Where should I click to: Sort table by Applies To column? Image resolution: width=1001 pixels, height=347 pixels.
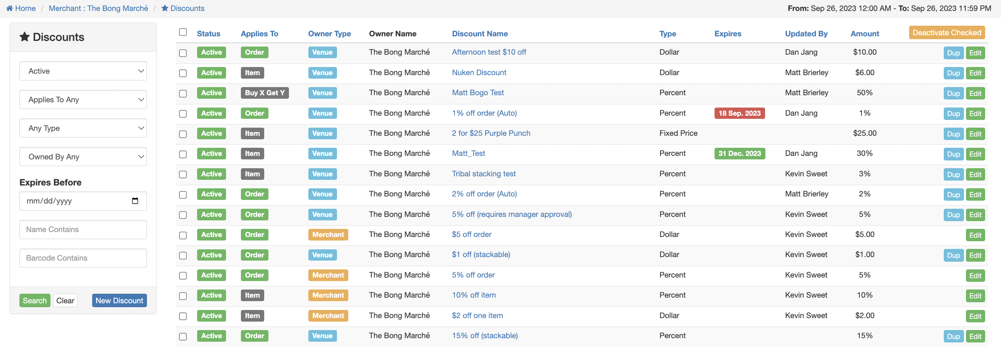click(x=259, y=34)
